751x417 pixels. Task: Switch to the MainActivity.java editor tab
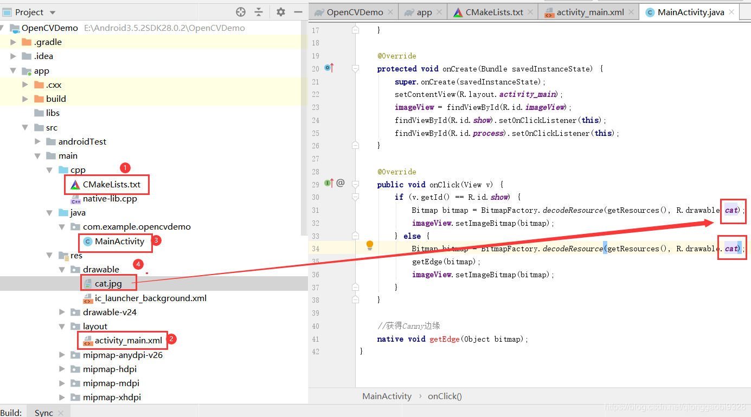[x=690, y=12]
